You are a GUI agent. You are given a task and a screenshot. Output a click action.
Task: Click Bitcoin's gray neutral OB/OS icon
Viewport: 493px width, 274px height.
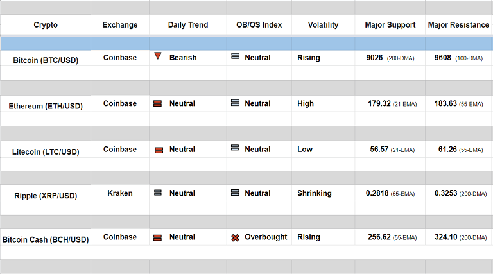(235, 56)
